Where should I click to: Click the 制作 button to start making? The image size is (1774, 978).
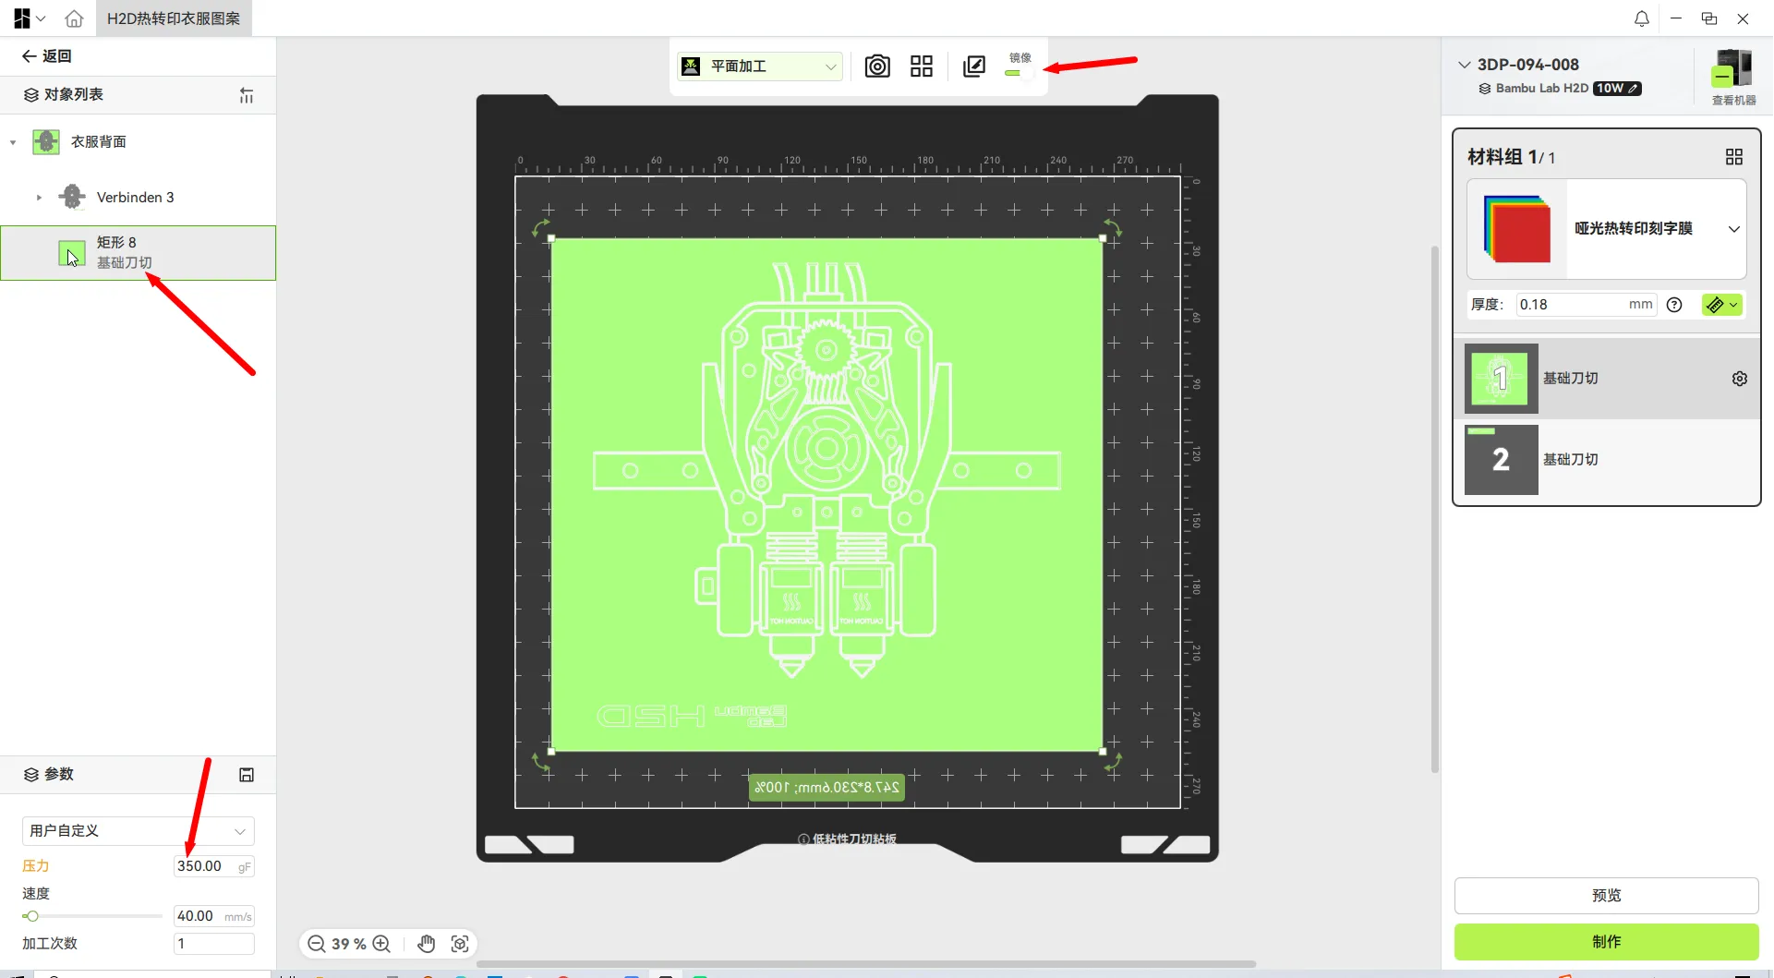point(1606,941)
